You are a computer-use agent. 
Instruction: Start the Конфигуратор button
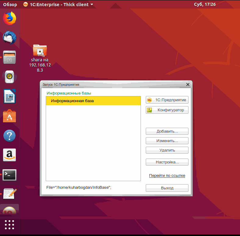coord(167,110)
